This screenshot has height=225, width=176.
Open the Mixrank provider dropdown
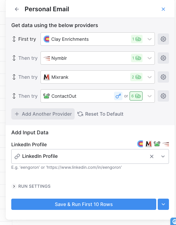coord(149,77)
